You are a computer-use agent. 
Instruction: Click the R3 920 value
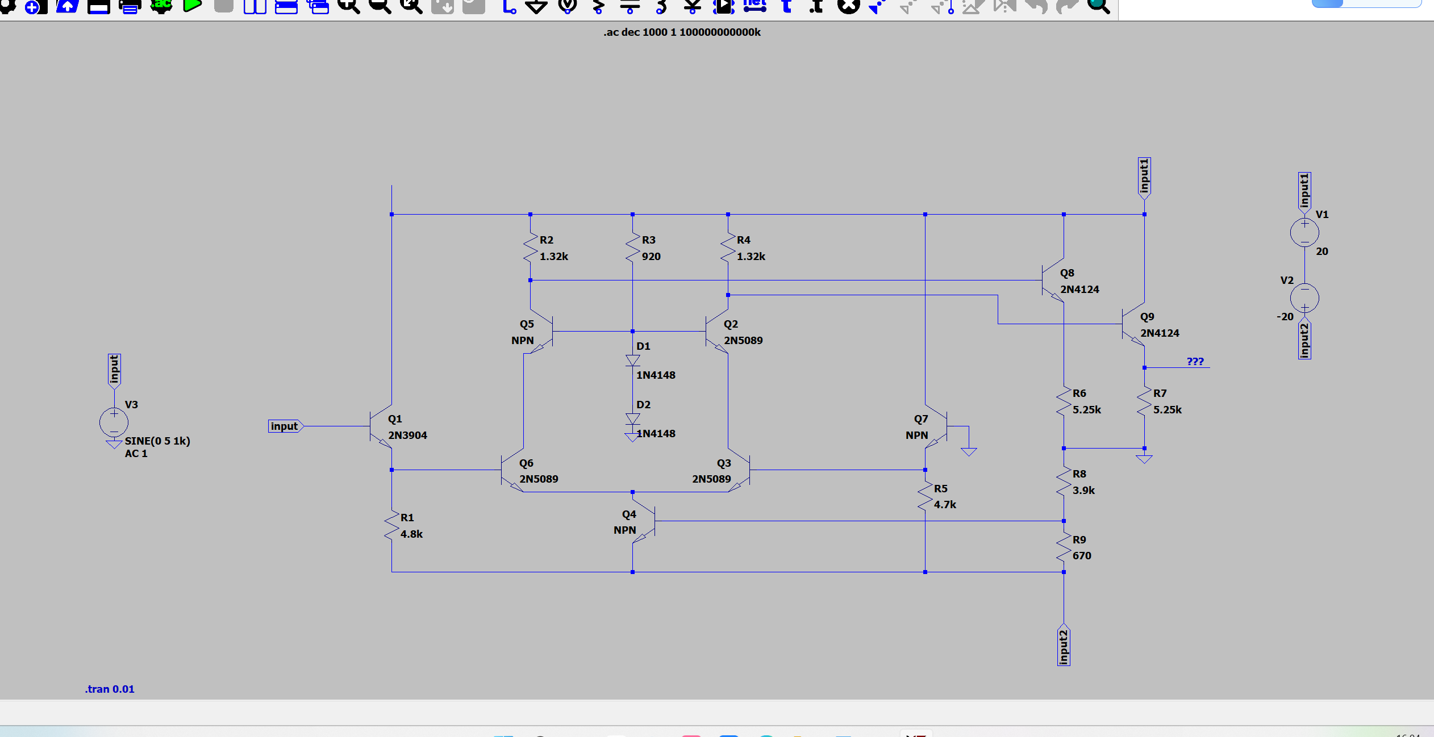point(651,256)
